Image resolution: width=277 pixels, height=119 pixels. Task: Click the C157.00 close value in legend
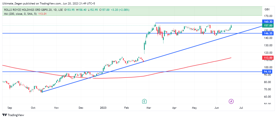coord(104,10)
